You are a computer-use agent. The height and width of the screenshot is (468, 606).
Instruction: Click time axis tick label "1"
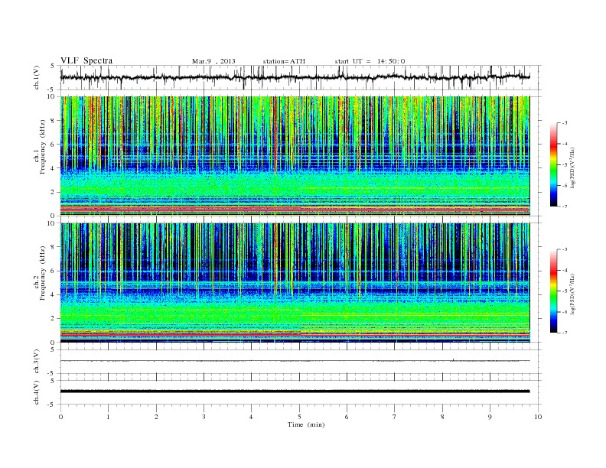[109, 417]
